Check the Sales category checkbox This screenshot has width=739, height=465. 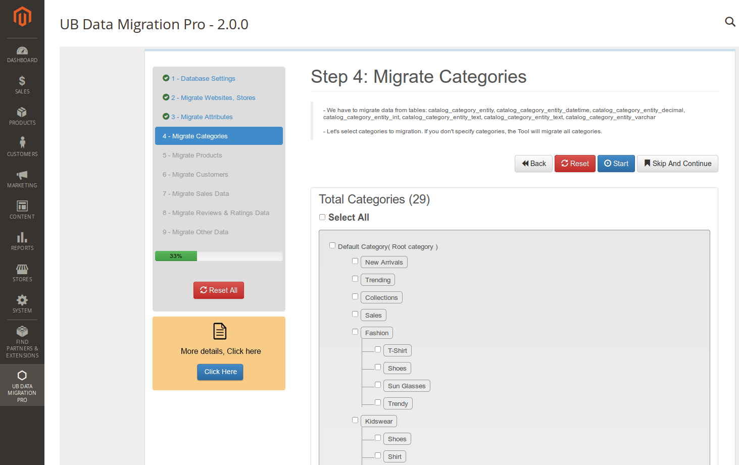click(x=355, y=314)
